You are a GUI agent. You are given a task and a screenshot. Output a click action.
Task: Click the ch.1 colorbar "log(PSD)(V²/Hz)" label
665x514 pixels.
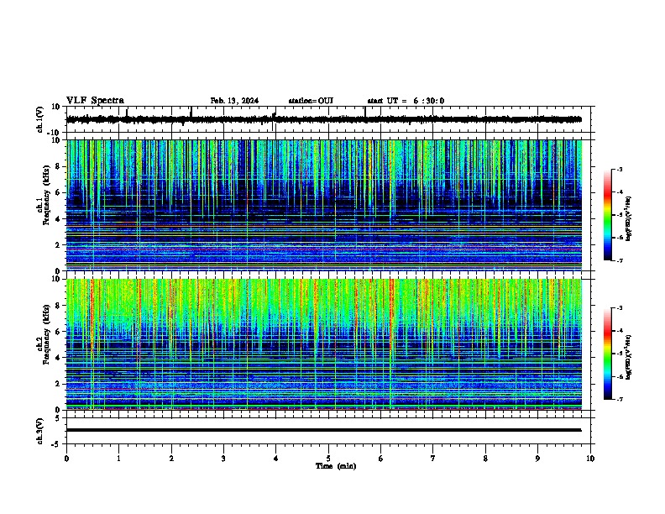[x=628, y=219]
